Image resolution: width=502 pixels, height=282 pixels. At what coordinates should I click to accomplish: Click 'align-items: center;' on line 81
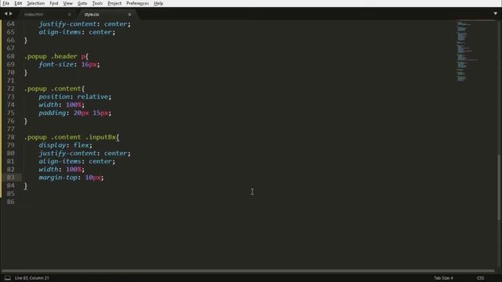(77, 161)
